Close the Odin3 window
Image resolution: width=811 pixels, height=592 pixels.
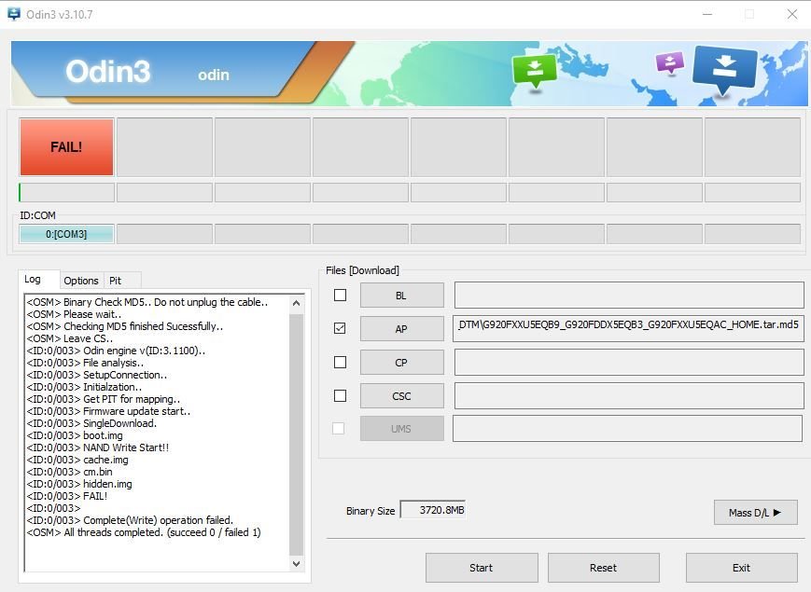pyautogui.click(x=791, y=15)
